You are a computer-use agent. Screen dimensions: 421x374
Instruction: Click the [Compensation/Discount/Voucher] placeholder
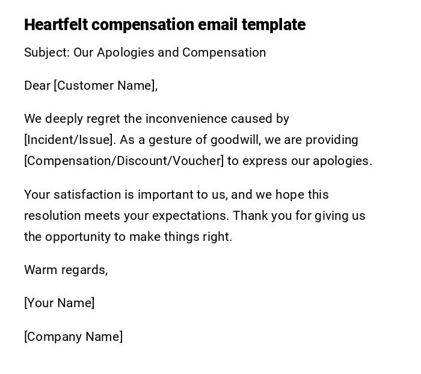(124, 161)
